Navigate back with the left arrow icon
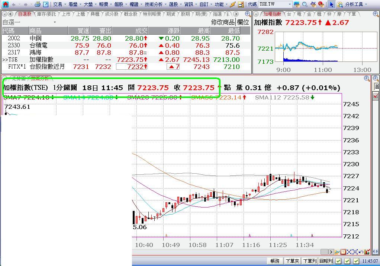 pos(13,4)
